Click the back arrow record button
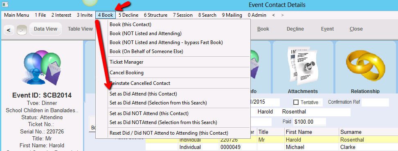The image size is (398, 151). (x=9, y=30)
